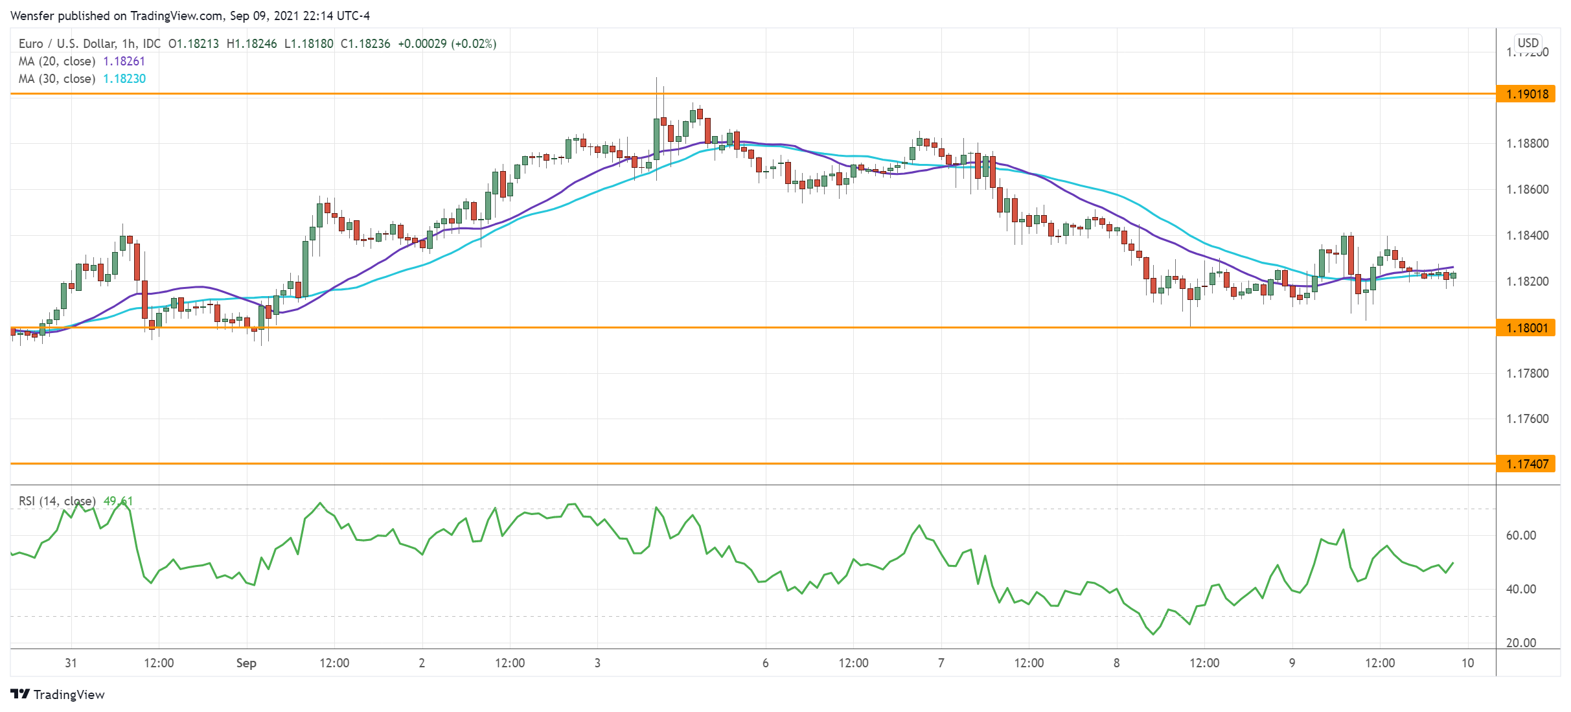
Task: Click the RSI value 49.61
Action: [117, 501]
